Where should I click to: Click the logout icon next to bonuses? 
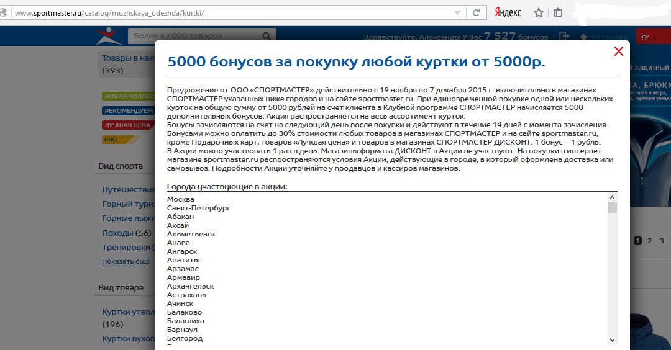coord(564,37)
